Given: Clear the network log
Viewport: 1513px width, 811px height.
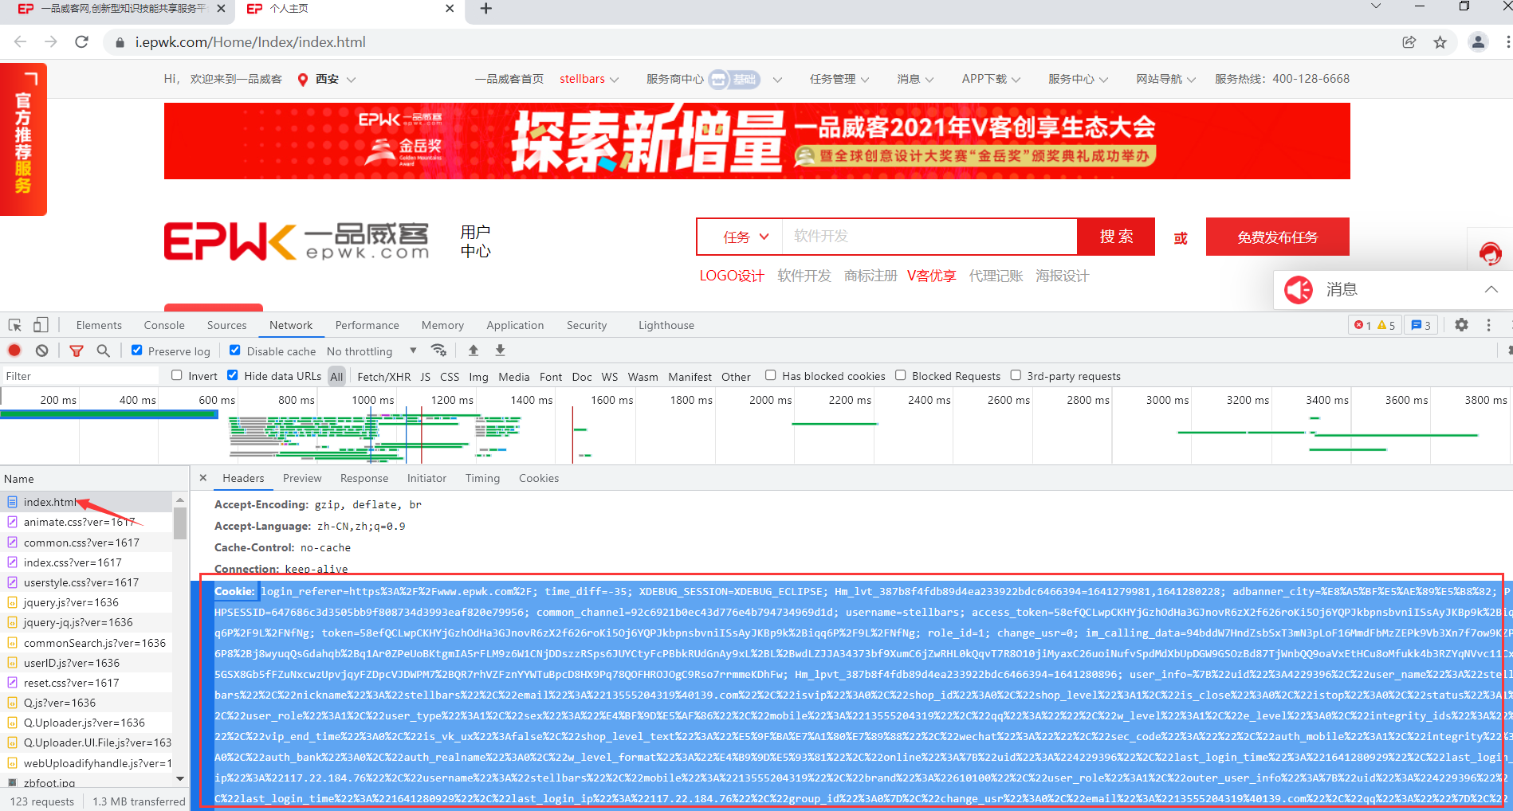Looking at the screenshot, I should tap(42, 351).
